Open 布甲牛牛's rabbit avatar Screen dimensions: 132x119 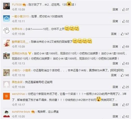click(x=7, y=30)
